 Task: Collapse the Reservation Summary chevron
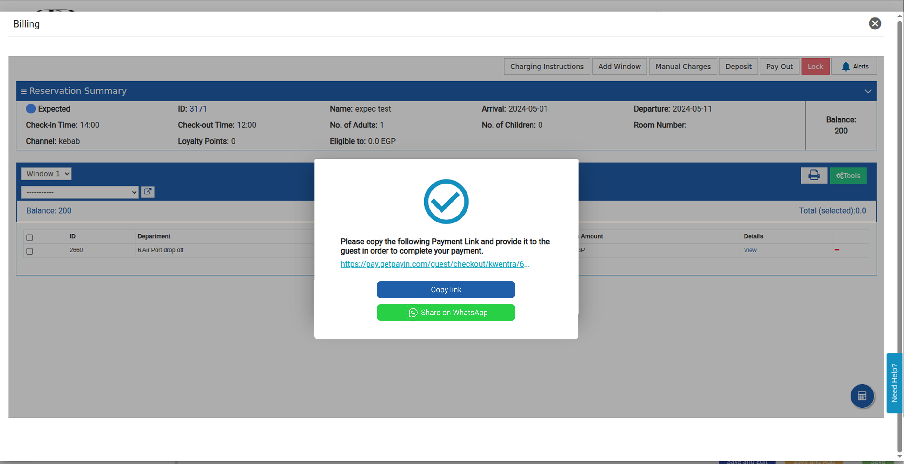[x=868, y=91]
